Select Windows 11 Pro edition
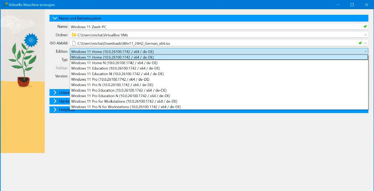This screenshot has width=374, height=191. 219,79
